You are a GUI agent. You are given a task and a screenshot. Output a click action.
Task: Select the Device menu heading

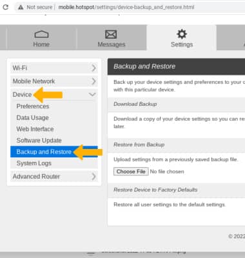tap(22, 94)
